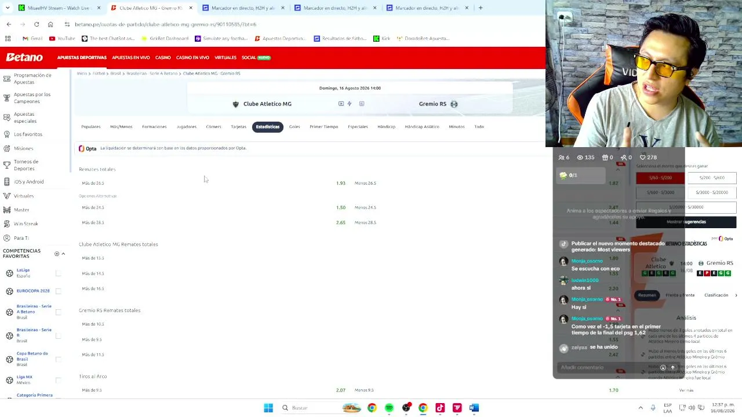Toggle the LaLiga favorite checkbox
Viewport: 742px width, 417px height.
point(58,273)
